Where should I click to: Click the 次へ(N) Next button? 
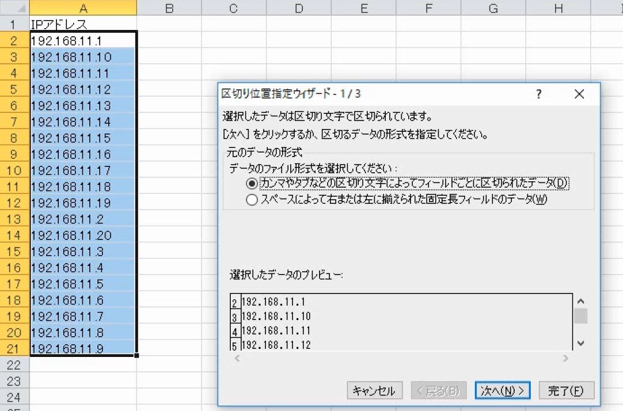[x=503, y=390]
